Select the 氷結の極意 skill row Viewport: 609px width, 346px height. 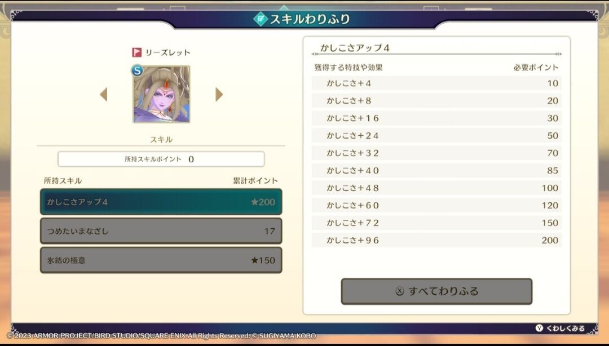coord(161,260)
